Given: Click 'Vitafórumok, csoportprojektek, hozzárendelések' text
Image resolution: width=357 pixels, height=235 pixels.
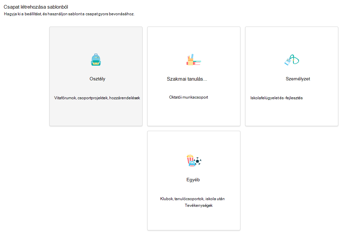Looking at the screenshot, I should point(97,98).
